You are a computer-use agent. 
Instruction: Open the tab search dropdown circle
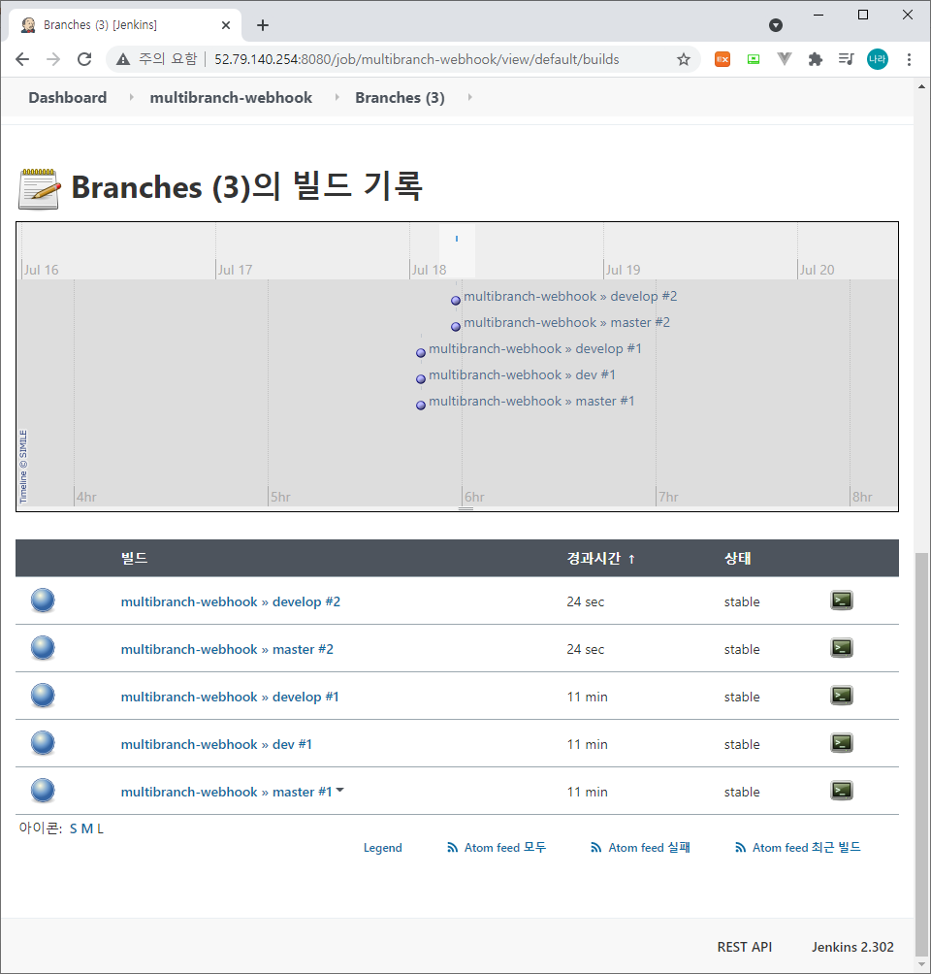click(775, 25)
